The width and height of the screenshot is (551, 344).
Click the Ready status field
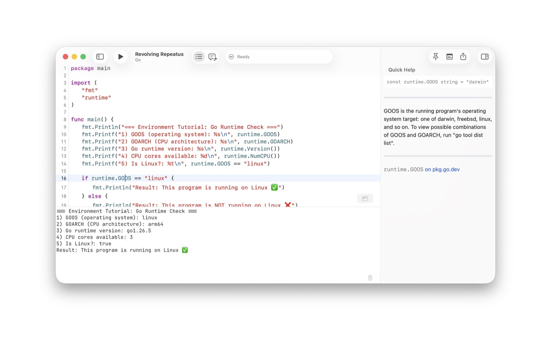279,57
